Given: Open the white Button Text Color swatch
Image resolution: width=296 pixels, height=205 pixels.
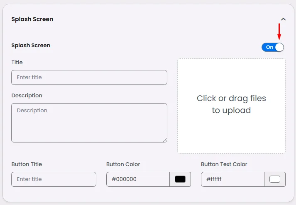Looking at the screenshot, I should coord(275,179).
